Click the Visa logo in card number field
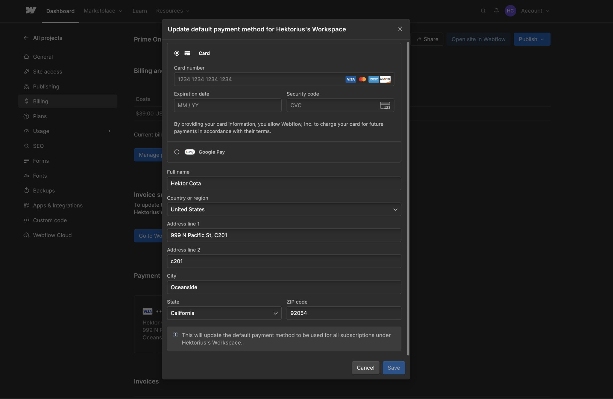Screen dimensions: 613x399 tap(350, 79)
